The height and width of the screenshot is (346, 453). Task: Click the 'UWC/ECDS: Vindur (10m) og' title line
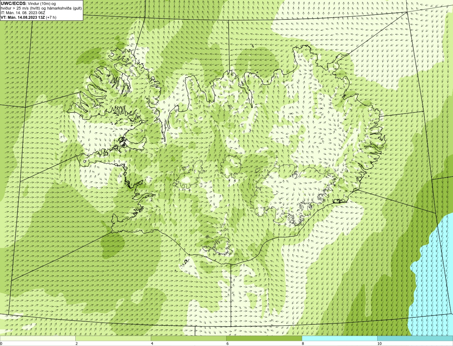pyautogui.click(x=28, y=4)
